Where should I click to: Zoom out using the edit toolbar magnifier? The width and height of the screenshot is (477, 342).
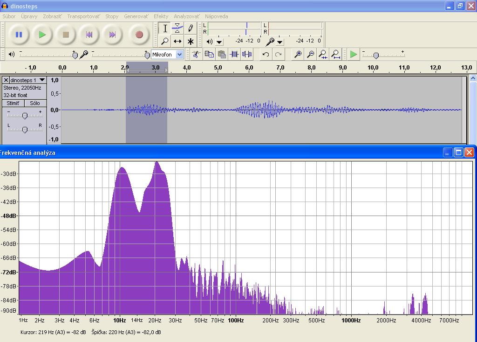tap(310, 55)
